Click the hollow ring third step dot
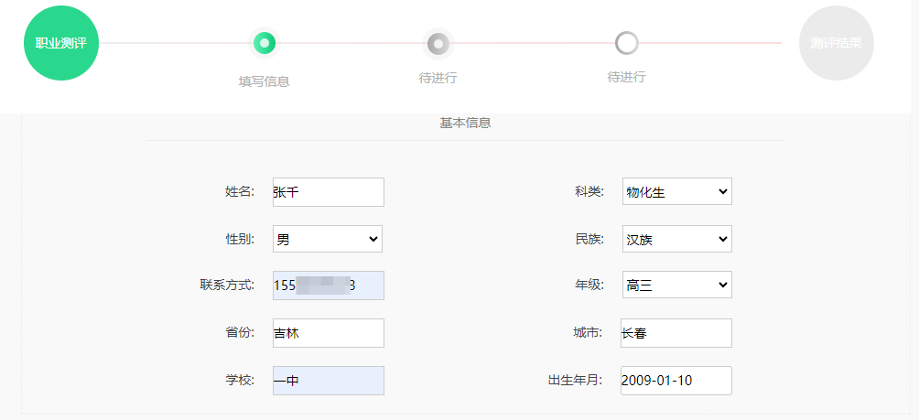Viewport: 919px width, 420px height. click(x=626, y=42)
